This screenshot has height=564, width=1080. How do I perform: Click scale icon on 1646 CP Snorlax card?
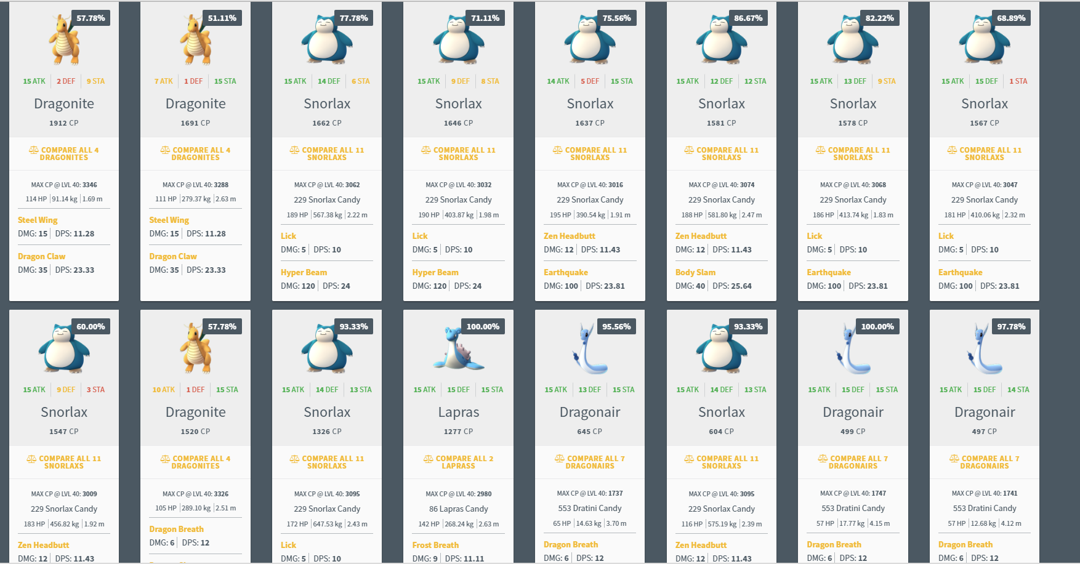tap(426, 150)
